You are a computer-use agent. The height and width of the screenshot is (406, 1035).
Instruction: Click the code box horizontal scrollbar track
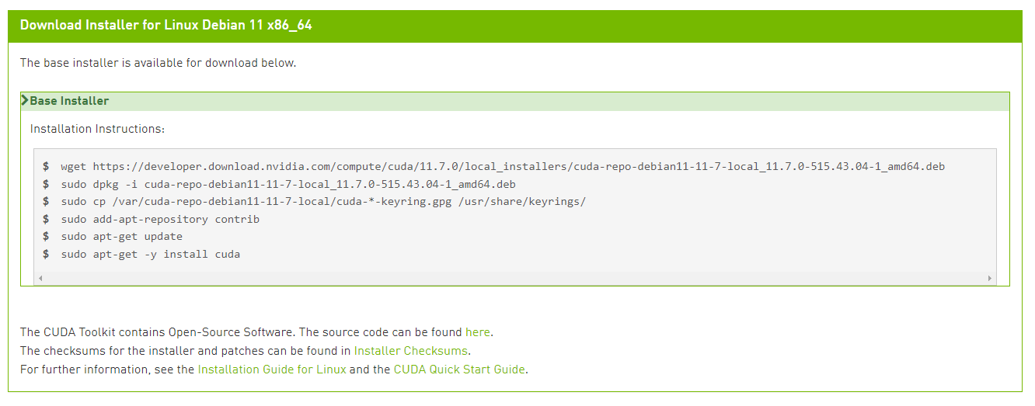(515, 278)
